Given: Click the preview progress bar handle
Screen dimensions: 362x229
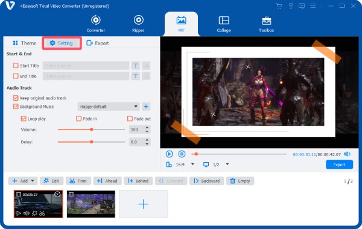Looking at the screenshot, I should pos(196,154).
